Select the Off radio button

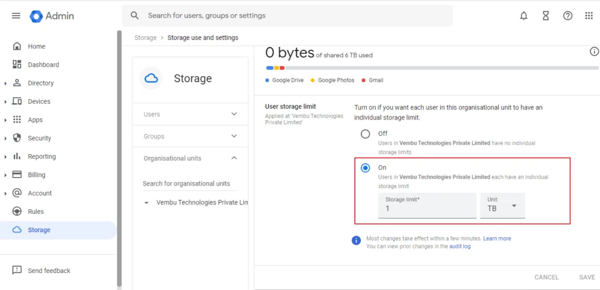click(366, 134)
